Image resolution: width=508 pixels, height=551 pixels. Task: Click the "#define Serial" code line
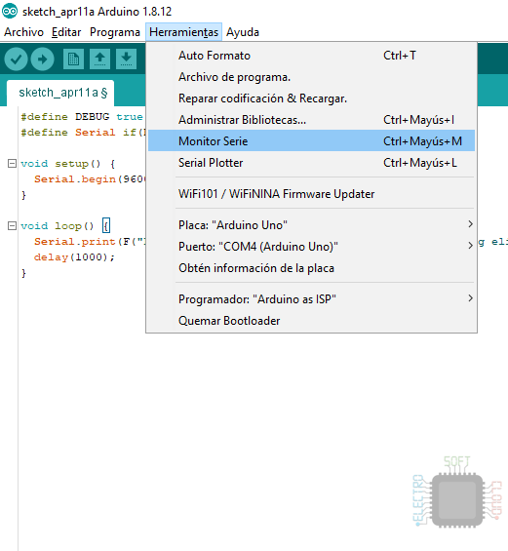[x=83, y=133]
